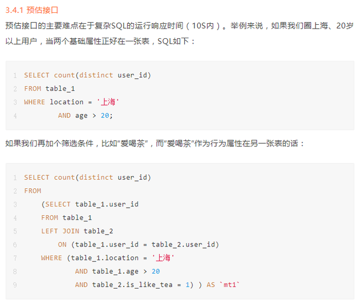Click 'AND table_1.age > 20' line
Image resolution: width=360 pixels, height=303 pixels.
117,272
